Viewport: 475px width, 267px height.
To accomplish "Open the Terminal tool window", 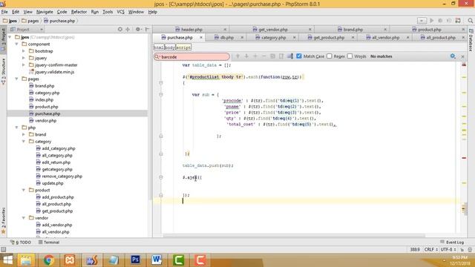I will [x=49, y=243].
